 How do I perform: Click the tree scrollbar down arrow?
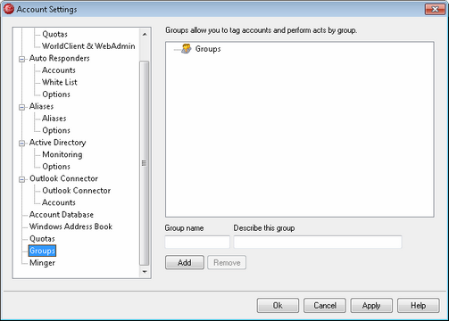point(145,272)
